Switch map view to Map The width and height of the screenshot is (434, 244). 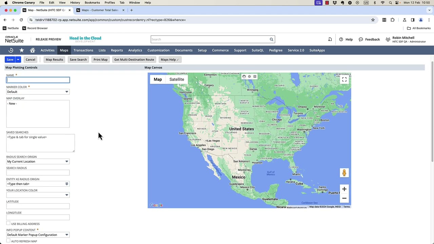click(x=158, y=79)
